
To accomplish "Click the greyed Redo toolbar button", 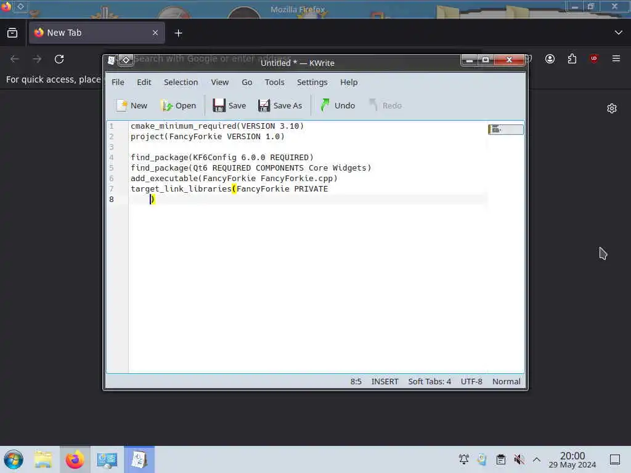I will click(386, 105).
